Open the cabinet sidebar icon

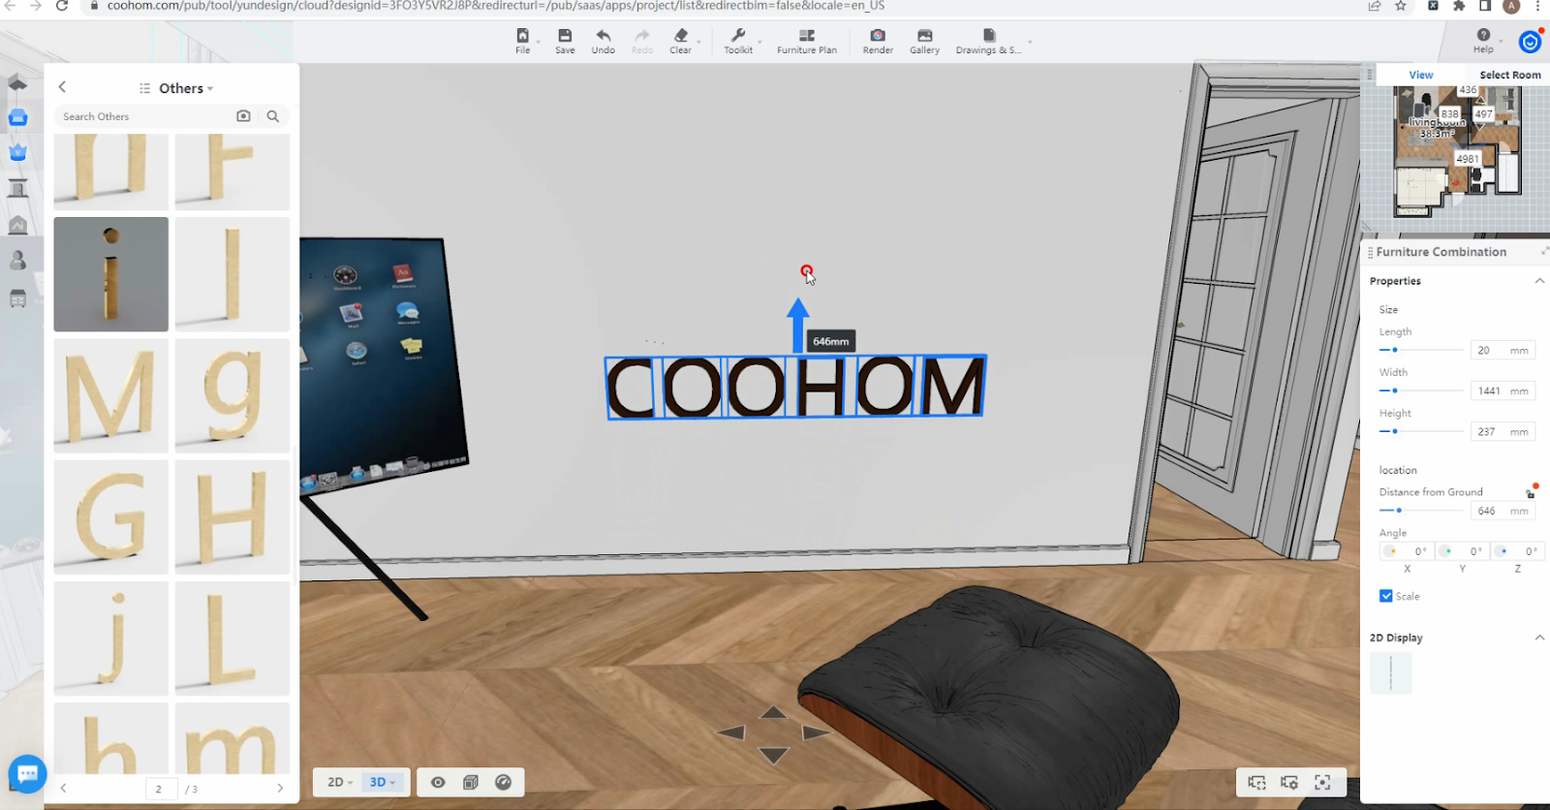click(17, 298)
